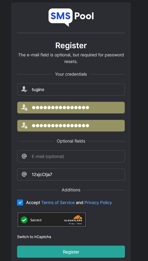Open the Privacy Policy link

pyautogui.click(x=98, y=203)
